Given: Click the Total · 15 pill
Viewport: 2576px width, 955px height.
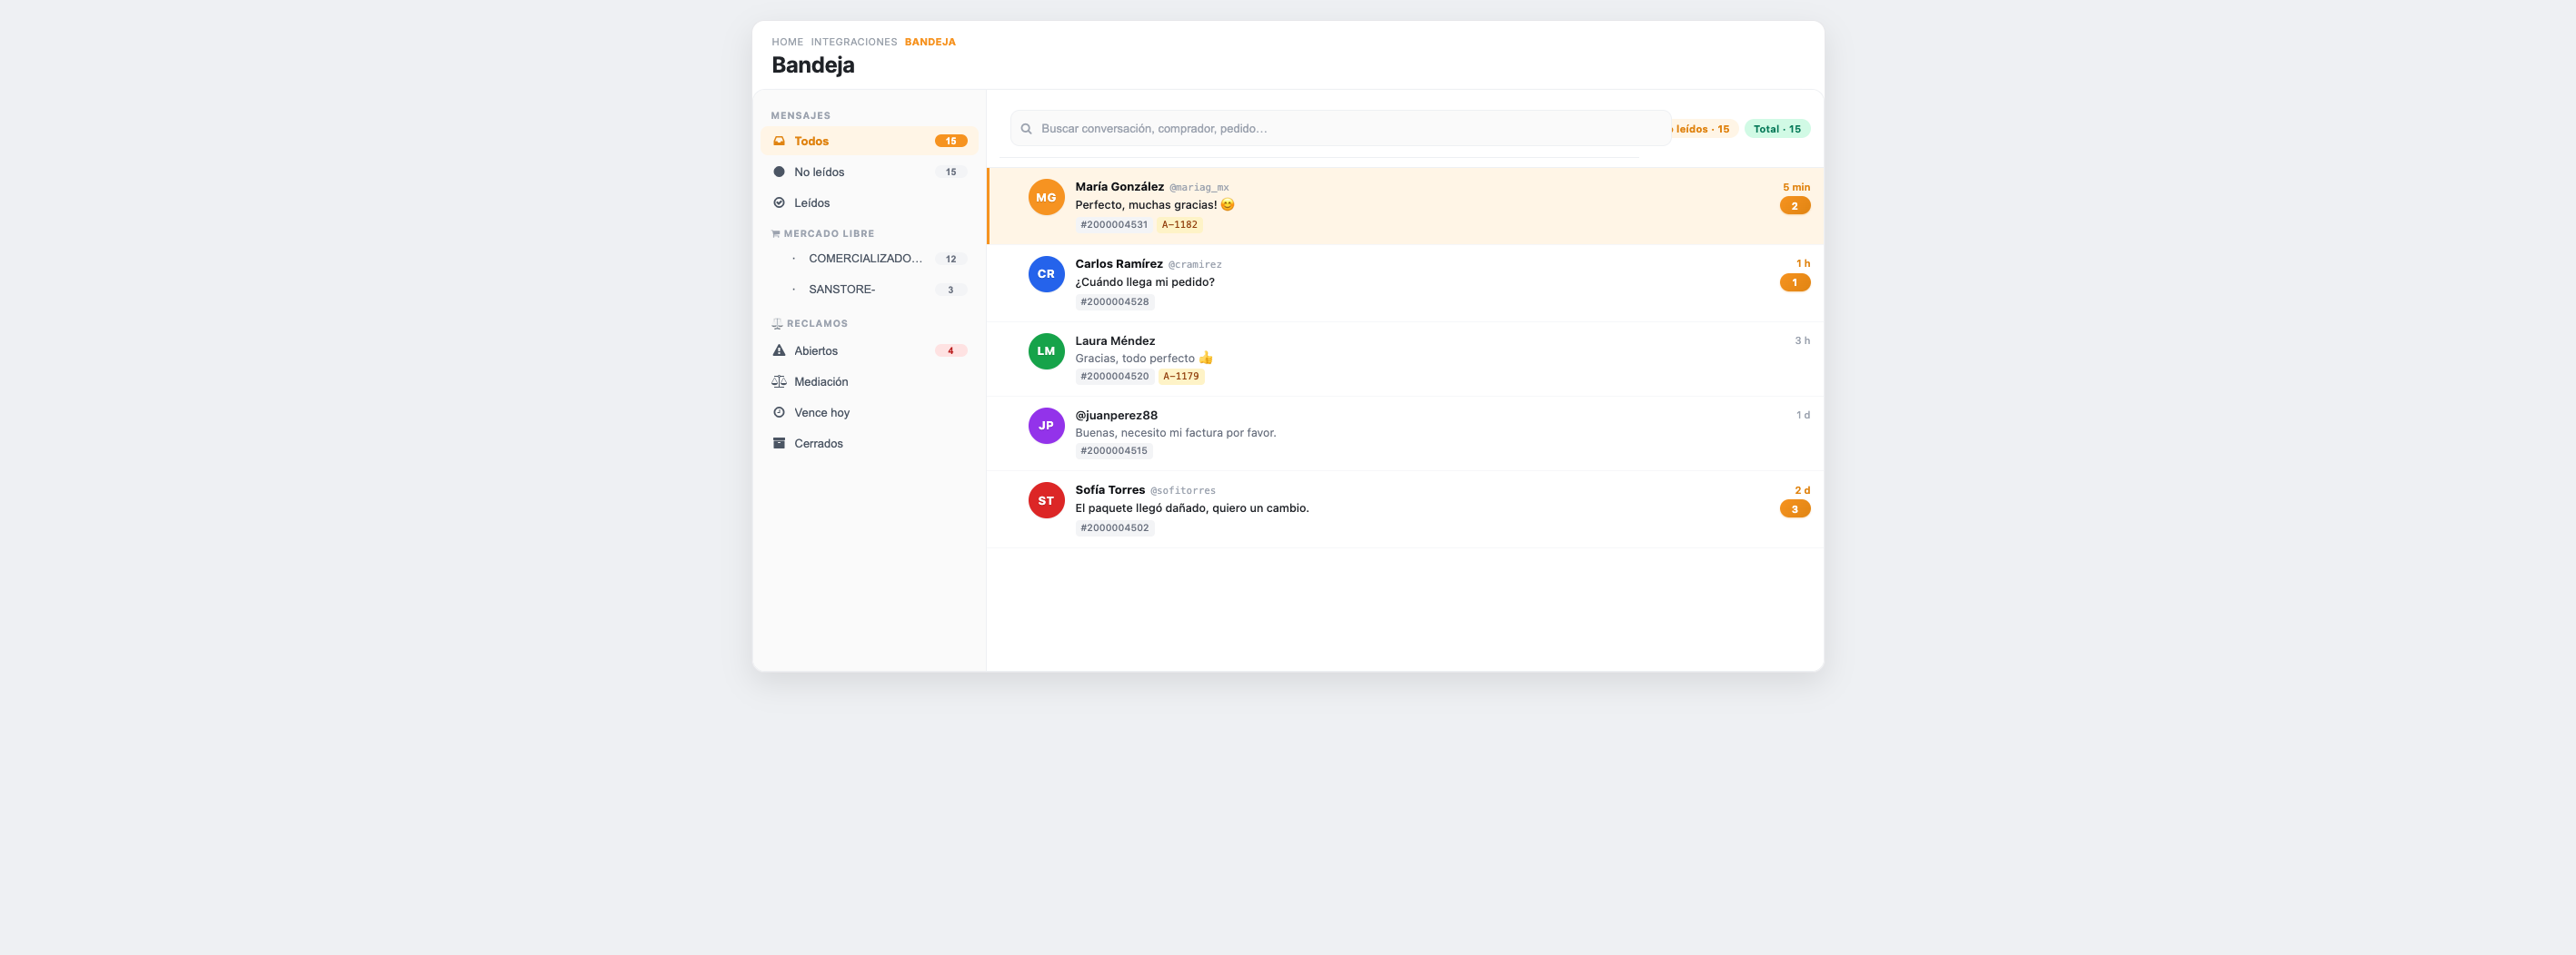Looking at the screenshot, I should [1777, 129].
